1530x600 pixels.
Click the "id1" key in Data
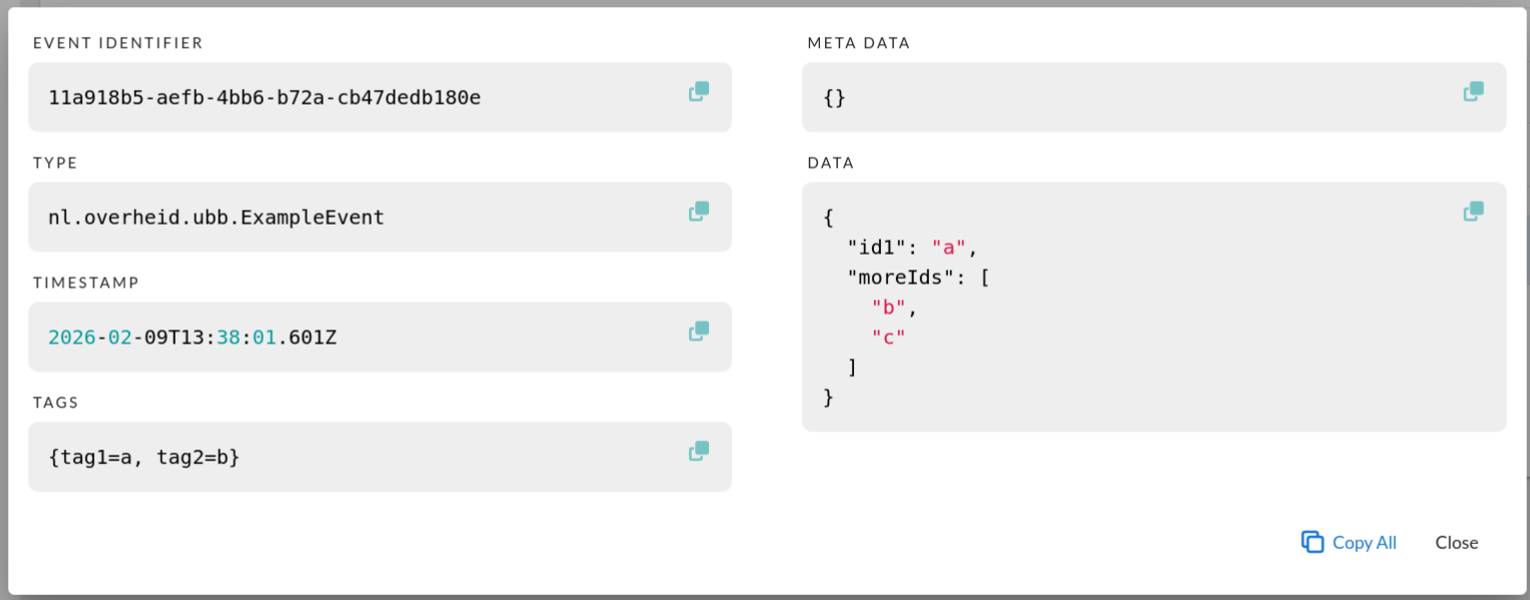tap(876, 248)
